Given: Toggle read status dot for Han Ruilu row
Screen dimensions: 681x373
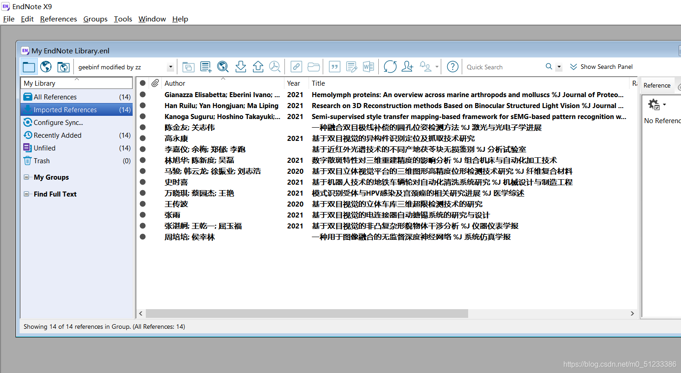Looking at the screenshot, I should tap(143, 105).
